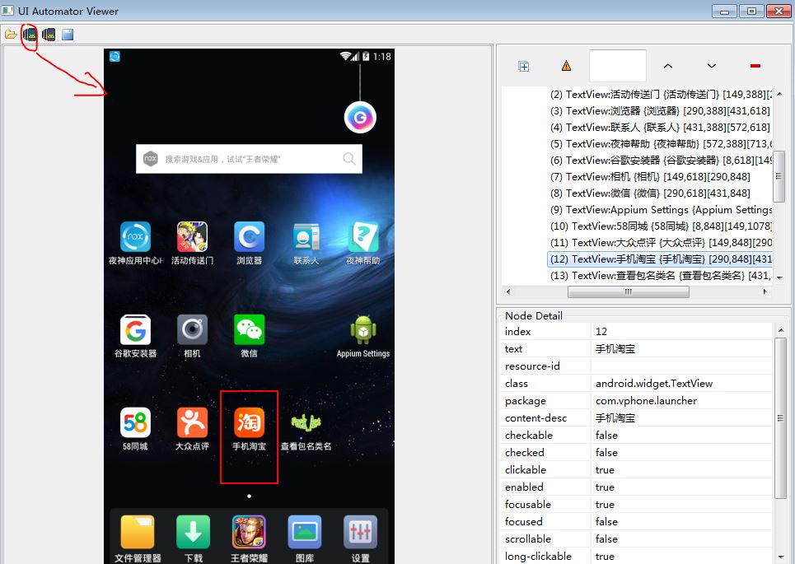Click the phone search bar field
The image size is (795, 564).
pyautogui.click(x=249, y=159)
